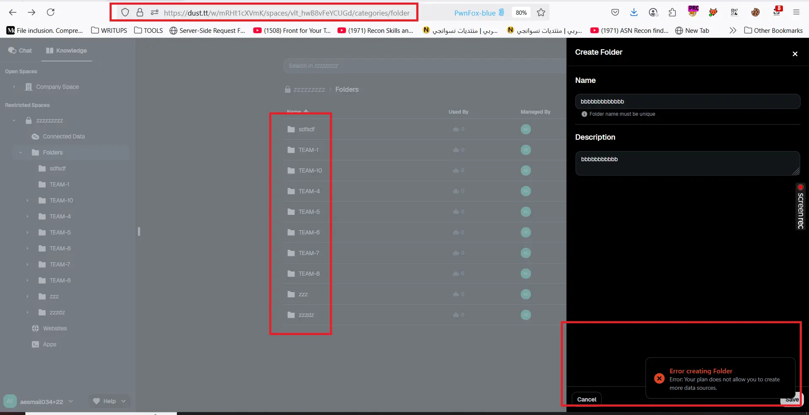This screenshot has width=809, height=415.
Task: Click the folder Name input field
Action: (x=687, y=101)
